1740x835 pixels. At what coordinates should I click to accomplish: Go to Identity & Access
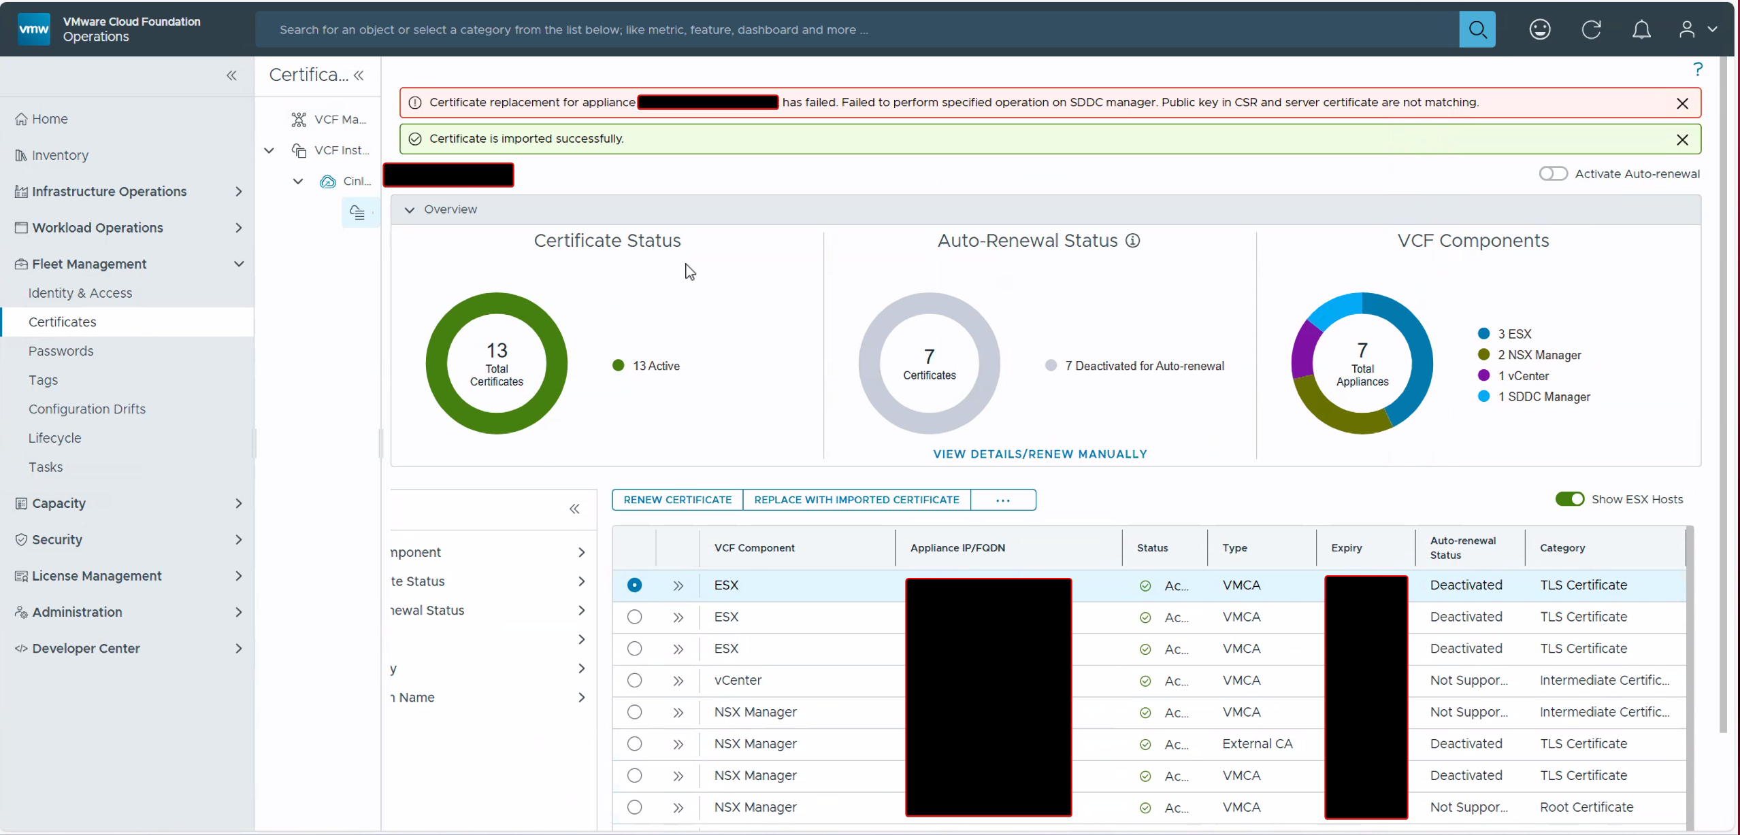(x=80, y=293)
